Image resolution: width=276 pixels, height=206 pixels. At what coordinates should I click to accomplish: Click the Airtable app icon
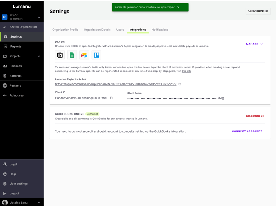[84, 55]
